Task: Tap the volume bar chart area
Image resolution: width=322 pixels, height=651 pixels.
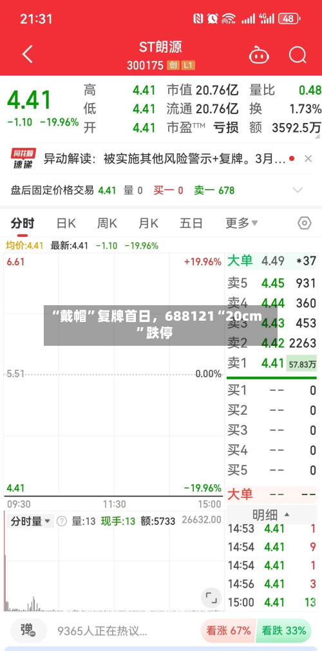Action: coord(114,561)
